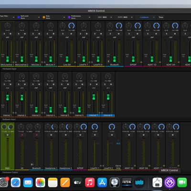Click the Internal 1 green fader handle
This screenshot has width=191, height=191.
(7, 97)
